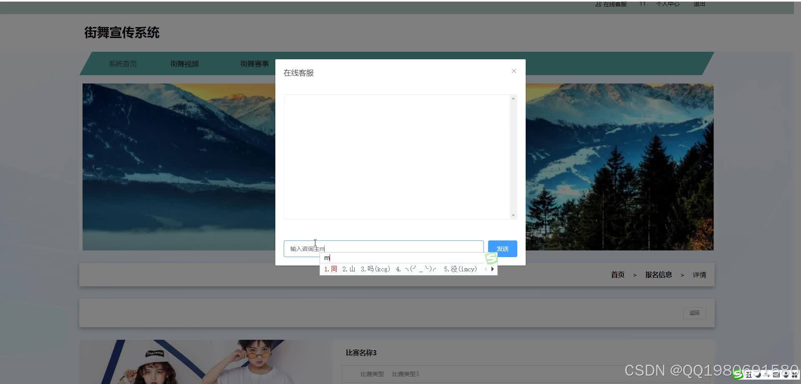
Task: Click the 退出 logout link
Action: point(699,4)
